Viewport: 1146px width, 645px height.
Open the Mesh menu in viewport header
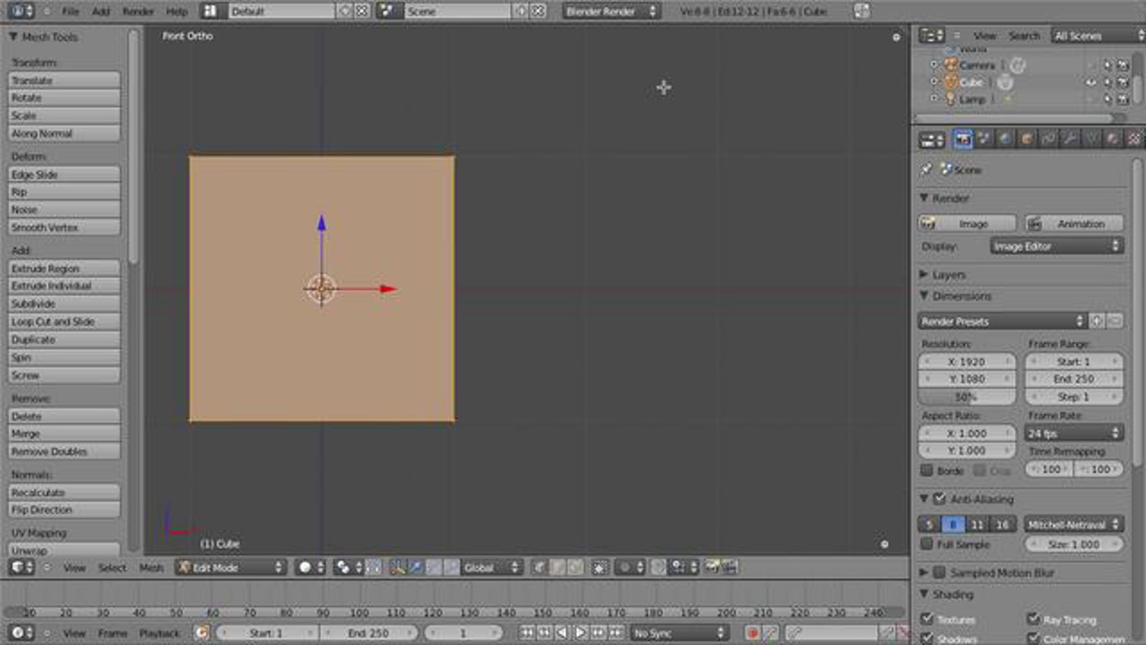151,568
